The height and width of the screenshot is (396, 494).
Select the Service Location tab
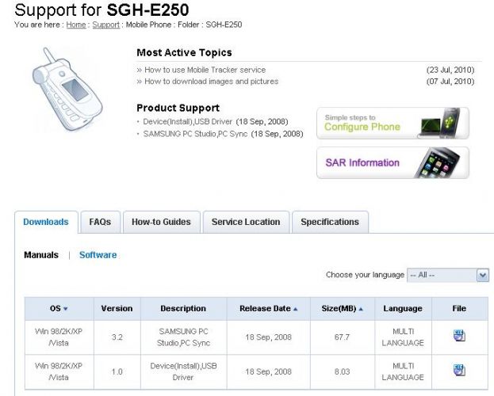click(x=246, y=222)
